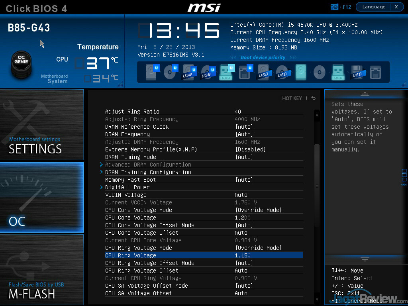Screen dimensions: 408x306
Task: Click the stacked squares icon on right edge
Action: [404, 175]
